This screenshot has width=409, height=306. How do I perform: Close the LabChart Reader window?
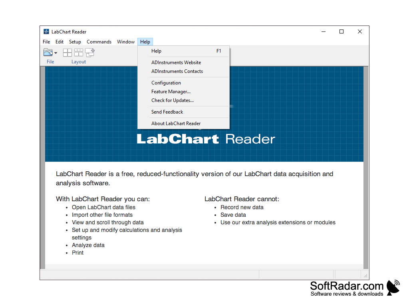coord(360,31)
